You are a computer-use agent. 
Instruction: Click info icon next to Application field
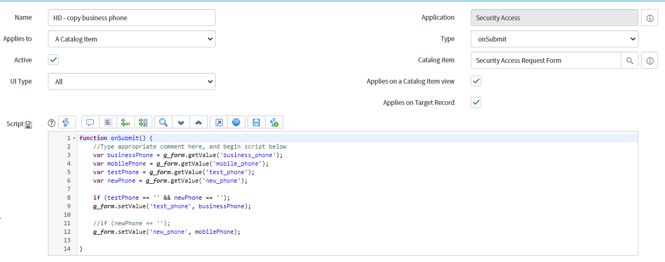point(650,18)
